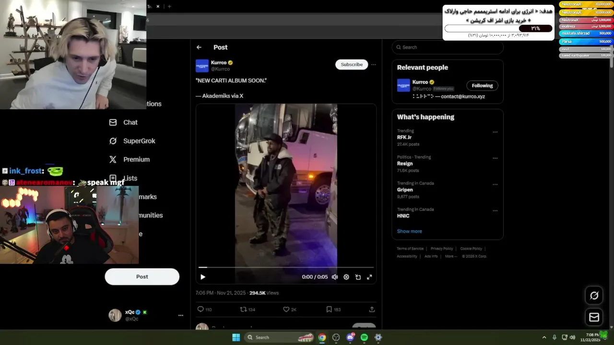Open Chrome from the taskbar
This screenshot has height=345, width=614.
click(322, 337)
